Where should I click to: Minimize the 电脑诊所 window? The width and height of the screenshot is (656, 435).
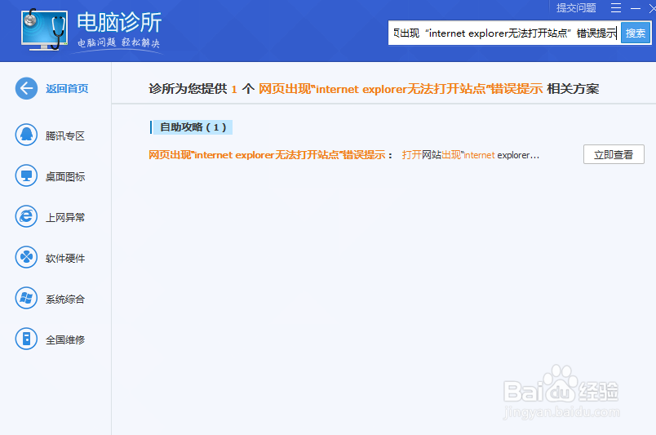[636, 8]
